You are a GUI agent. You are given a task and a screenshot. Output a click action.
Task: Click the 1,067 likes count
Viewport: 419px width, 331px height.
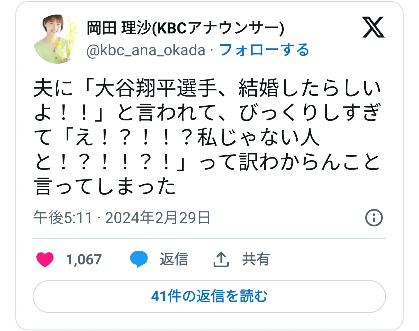tap(84, 259)
